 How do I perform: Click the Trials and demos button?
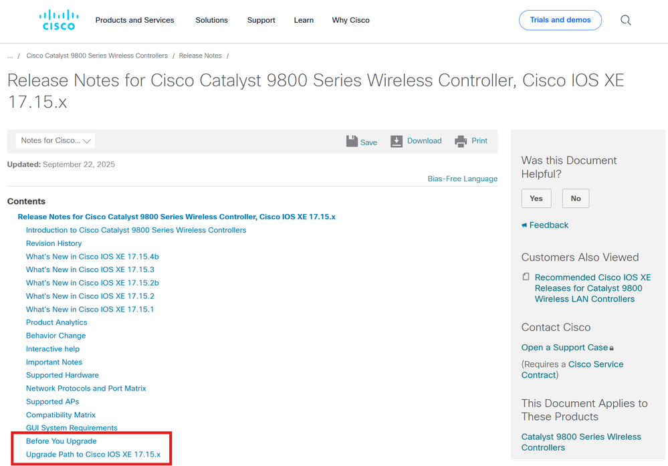point(560,20)
